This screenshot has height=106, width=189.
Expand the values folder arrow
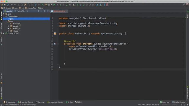click(9, 31)
